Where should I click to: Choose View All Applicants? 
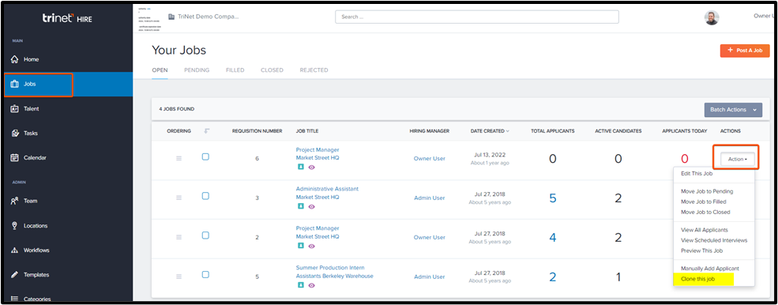tap(704, 230)
